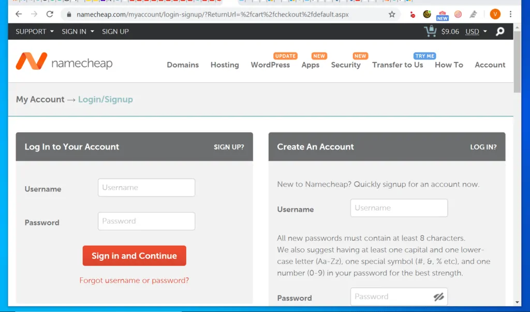
Task: Click the page vertical scrollbar thumb
Action: coord(517,63)
